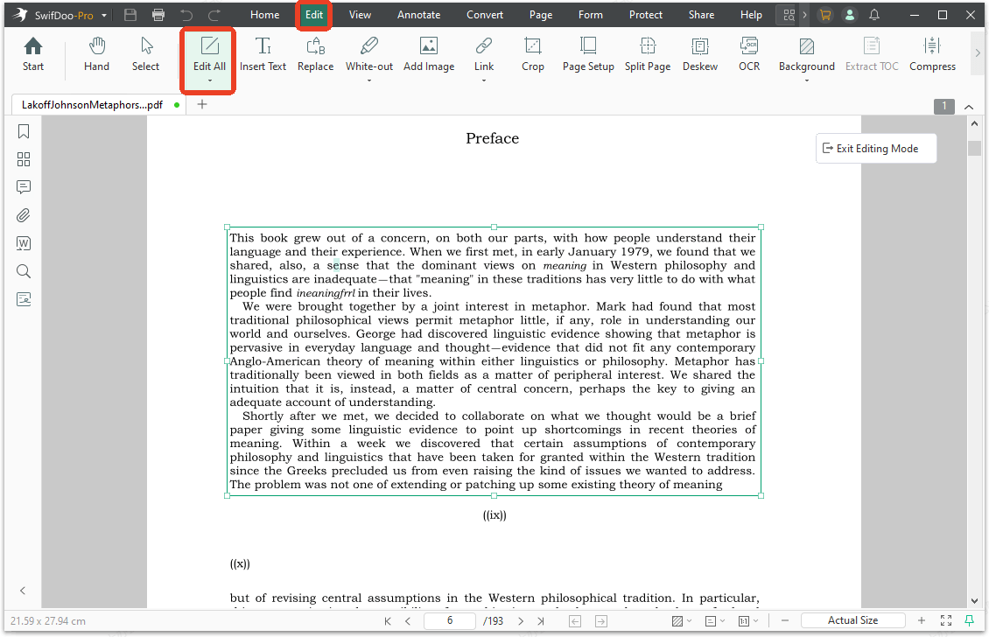Save the document with the floppy icon
The height and width of the screenshot is (637, 989).
point(130,15)
